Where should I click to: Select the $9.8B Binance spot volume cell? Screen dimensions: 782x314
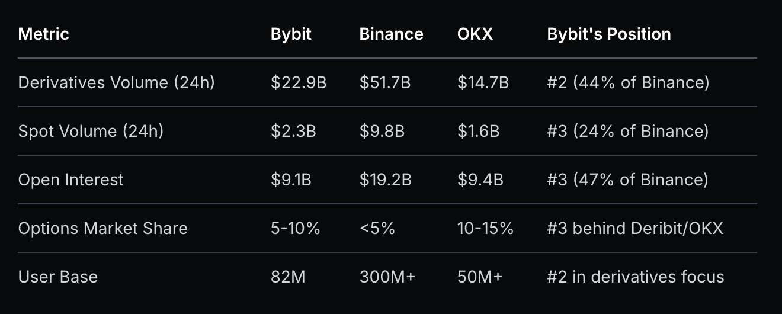(x=382, y=131)
